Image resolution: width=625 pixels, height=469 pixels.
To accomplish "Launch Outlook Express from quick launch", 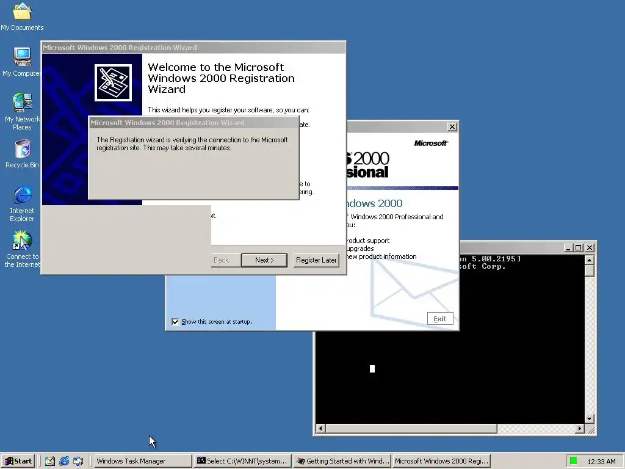I will click(x=78, y=461).
